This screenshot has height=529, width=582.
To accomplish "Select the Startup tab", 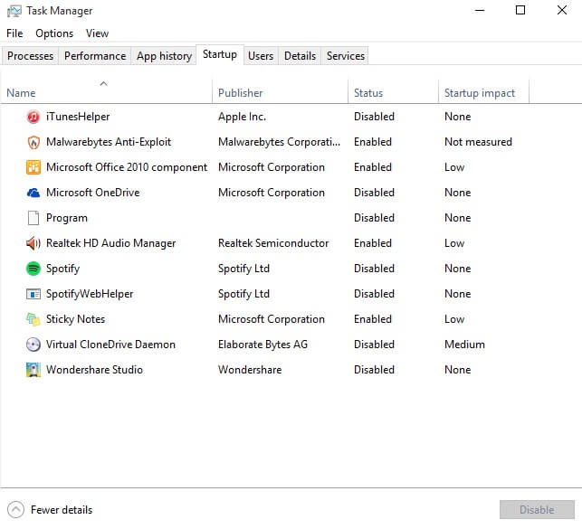I will pyautogui.click(x=220, y=54).
